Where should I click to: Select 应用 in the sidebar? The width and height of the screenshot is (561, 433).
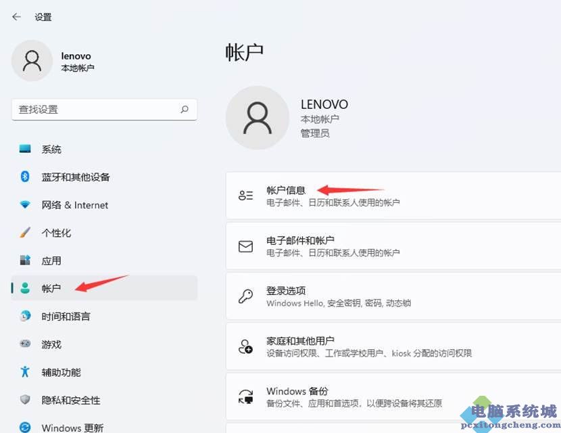(104, 260)
